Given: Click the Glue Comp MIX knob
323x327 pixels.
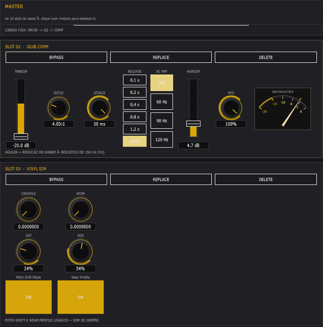Looking at the screenshot, I should (x=231, y=108).
